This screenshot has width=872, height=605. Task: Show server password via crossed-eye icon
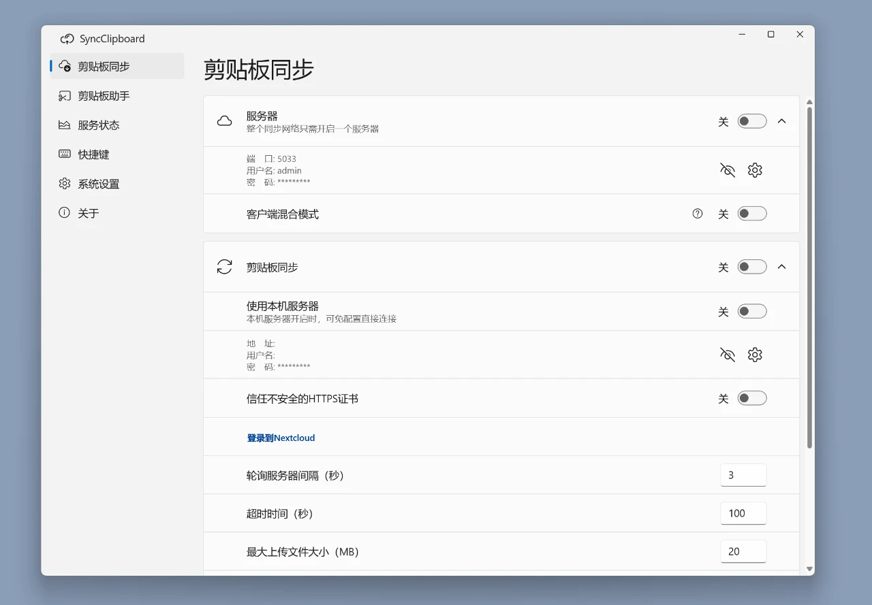[x=728, y=170]
